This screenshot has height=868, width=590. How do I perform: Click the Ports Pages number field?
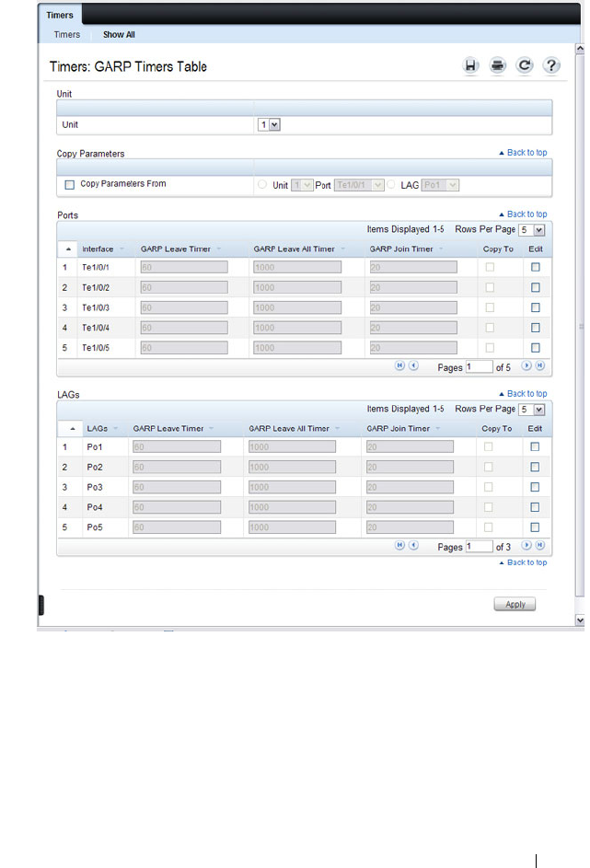(x=479, y=366)
